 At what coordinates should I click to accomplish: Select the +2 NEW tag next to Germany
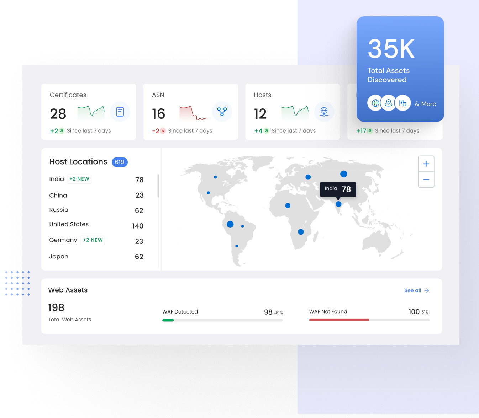point(93,240)
